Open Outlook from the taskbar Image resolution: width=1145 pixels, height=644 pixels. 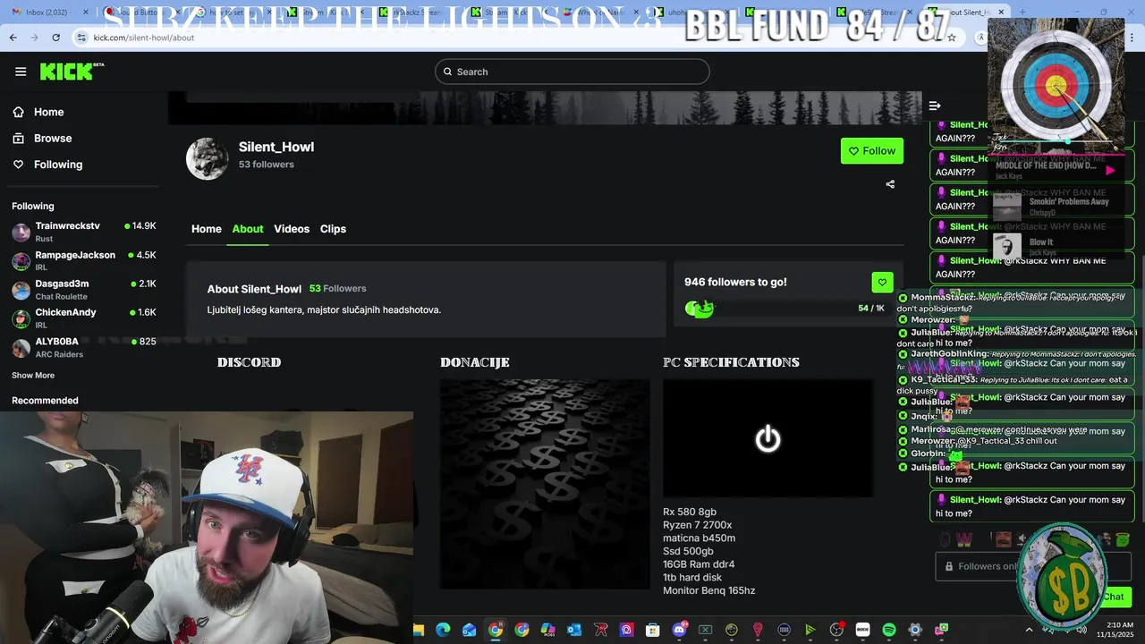pyautogui.click(x=574, y=630)
